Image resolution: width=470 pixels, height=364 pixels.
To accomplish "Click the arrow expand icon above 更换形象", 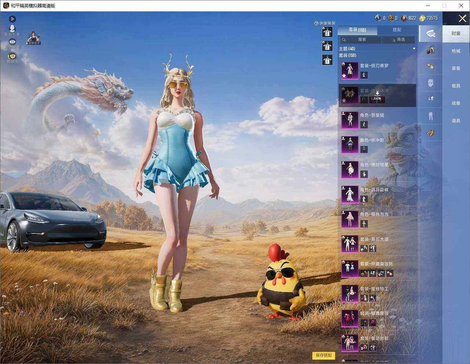I will 12,19.
